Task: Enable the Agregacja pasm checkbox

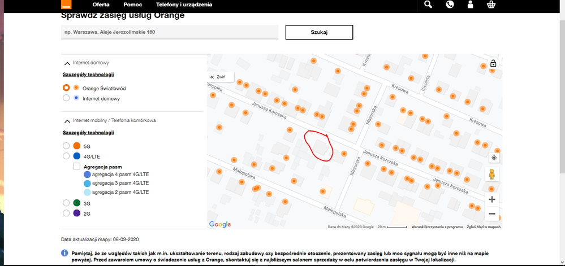Action: click(77, 166)
